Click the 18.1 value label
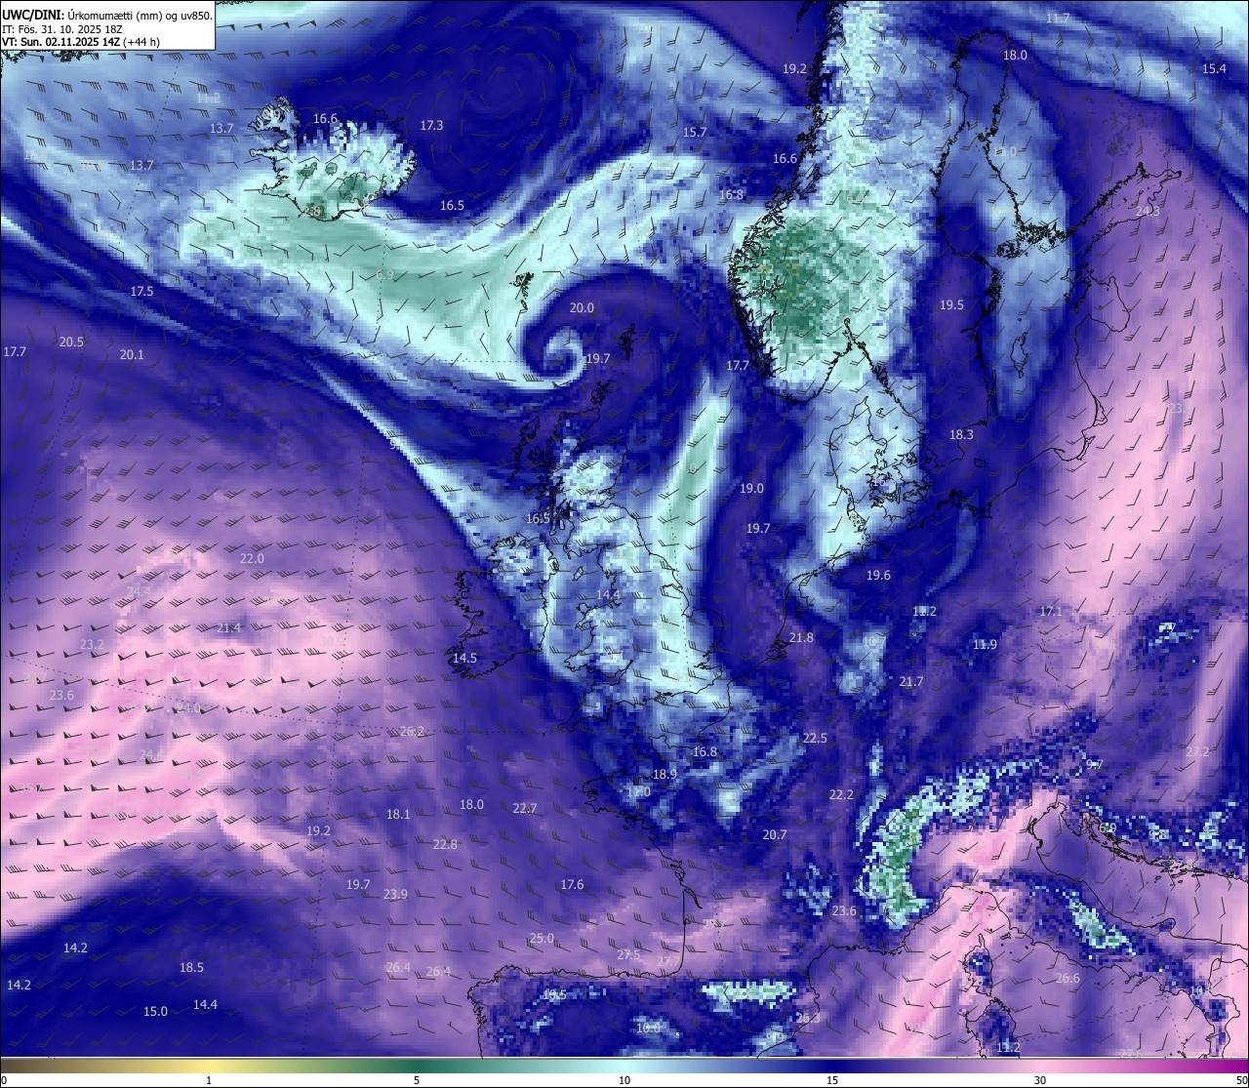 [398, 814]
